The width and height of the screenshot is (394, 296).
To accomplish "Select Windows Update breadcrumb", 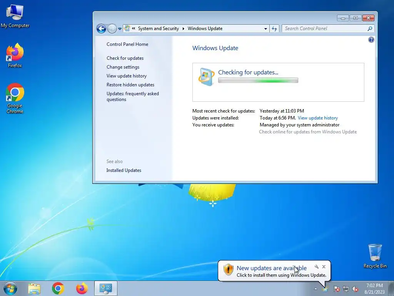I will tap(205, 29).
